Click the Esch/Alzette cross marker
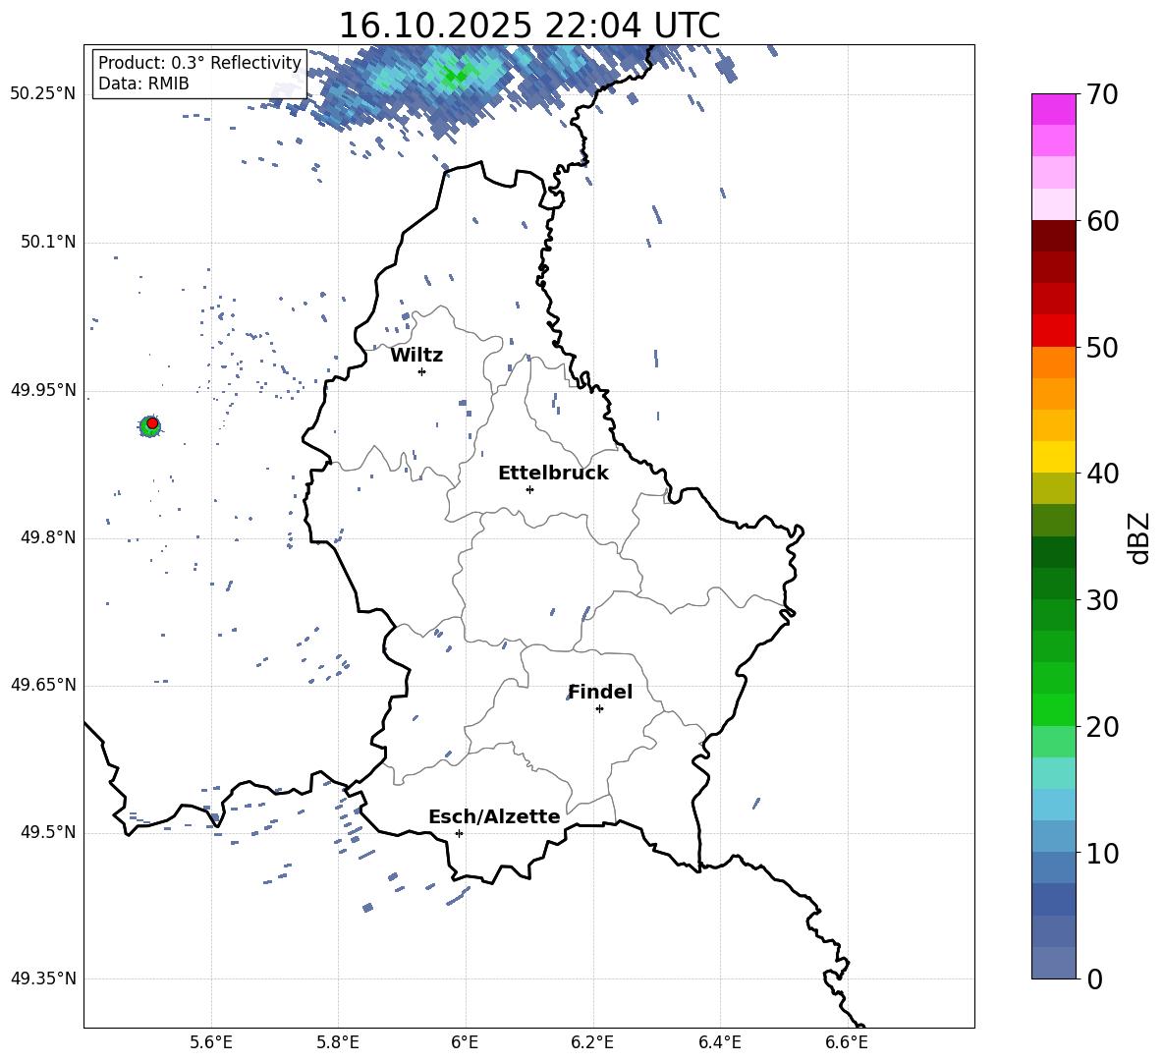Image resolution: width=1163 pixels, height=1062 pixels. coord(459,833)
